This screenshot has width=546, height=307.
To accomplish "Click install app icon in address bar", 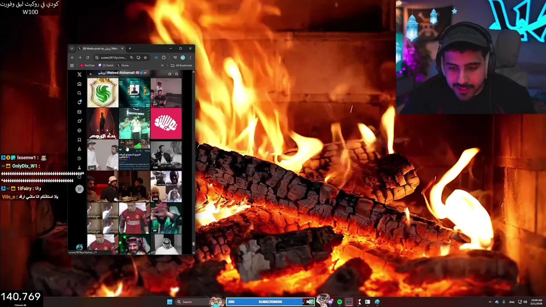I will [x=138, y=58].
